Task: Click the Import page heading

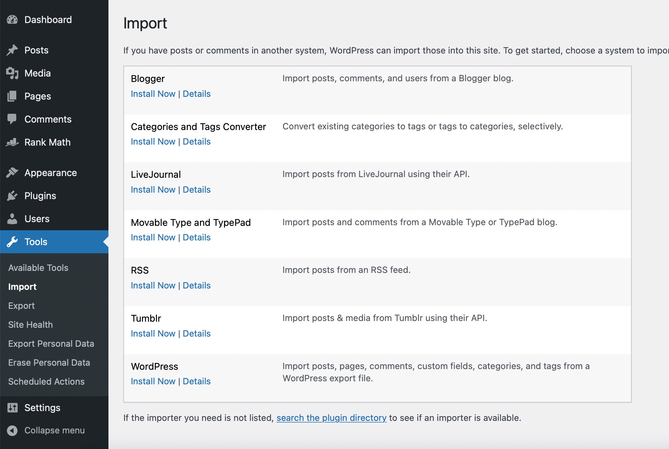Action: (x=145, y=23)
